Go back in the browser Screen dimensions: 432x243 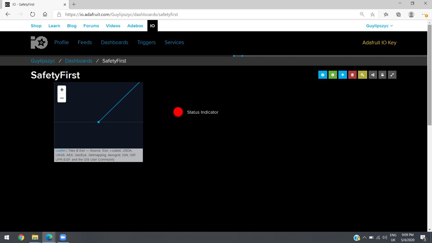(x=8, y=14)
